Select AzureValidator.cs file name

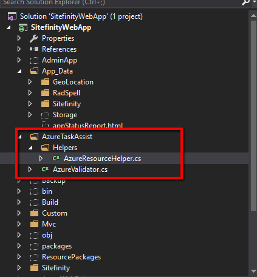[80, 169]
